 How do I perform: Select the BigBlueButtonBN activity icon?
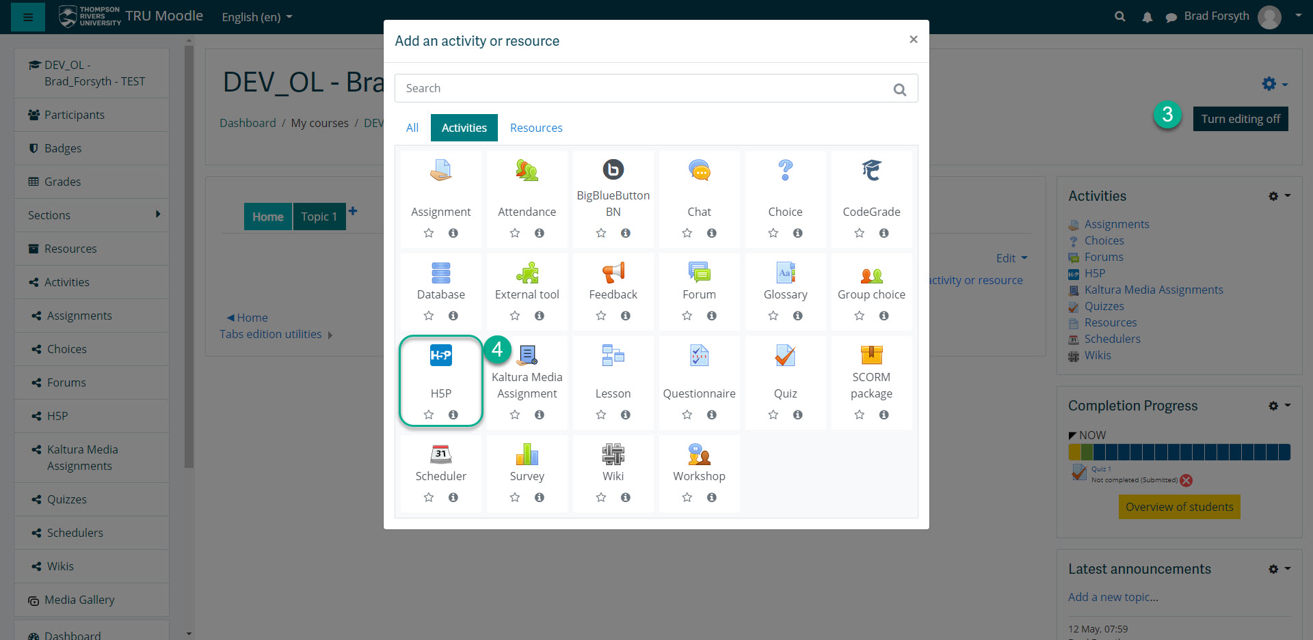click(x=613, y=169)
